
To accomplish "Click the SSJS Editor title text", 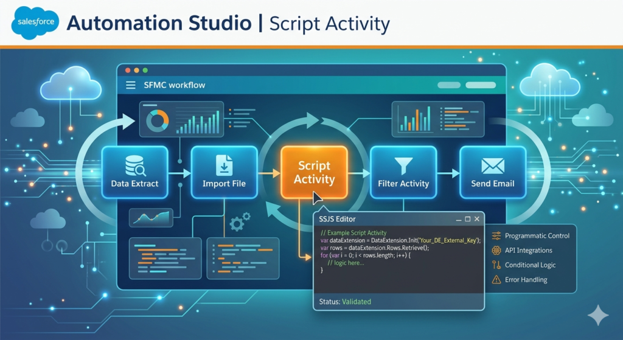I will 337,219.
